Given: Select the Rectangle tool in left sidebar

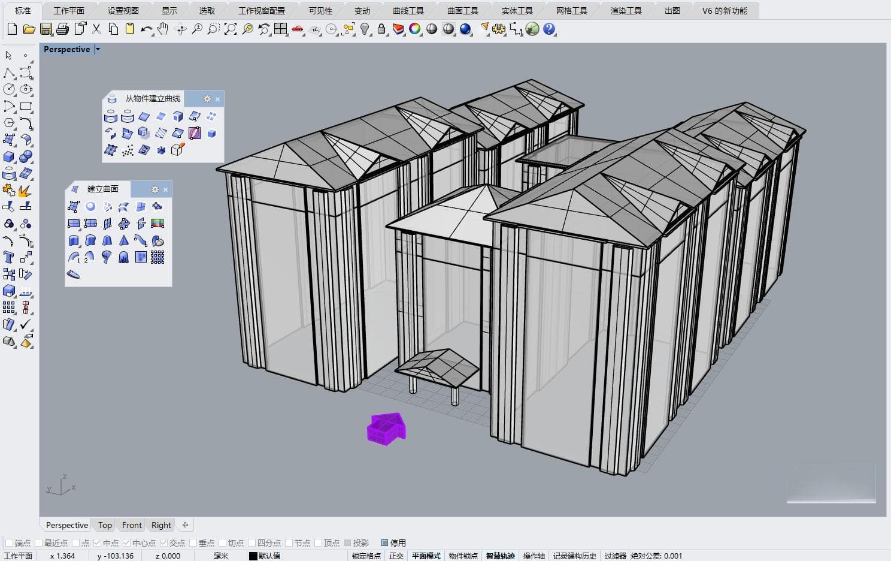Looking at the screenshot, I should [x=26, y=106].
